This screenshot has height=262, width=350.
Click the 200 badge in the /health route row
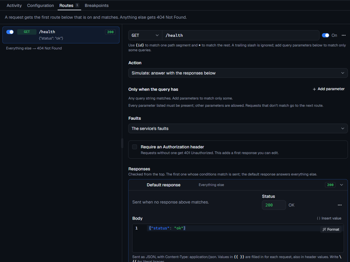(110, 32)
